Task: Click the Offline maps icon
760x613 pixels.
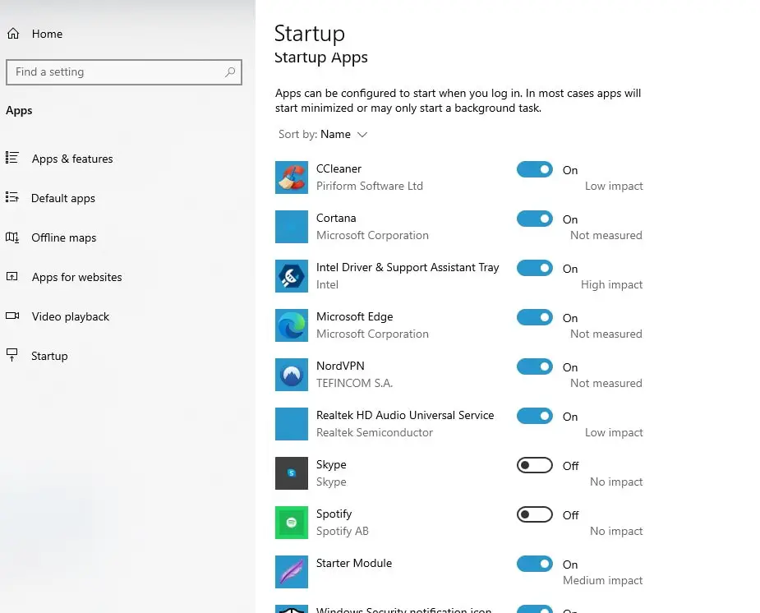Action: pos(12,237)
